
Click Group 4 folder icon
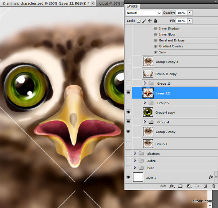151,122
